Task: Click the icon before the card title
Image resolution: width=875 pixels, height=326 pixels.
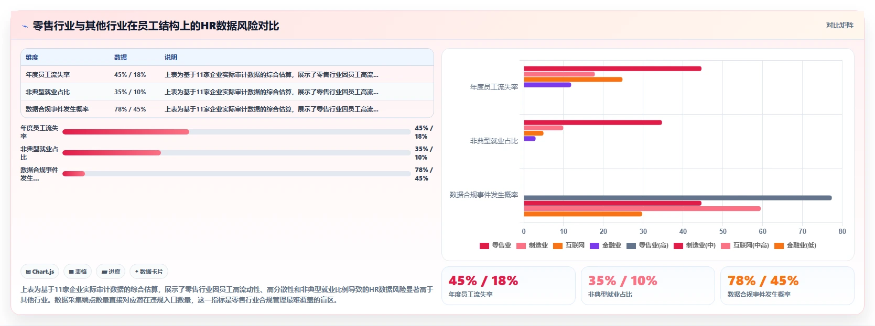Action: [x=25, y=26]
